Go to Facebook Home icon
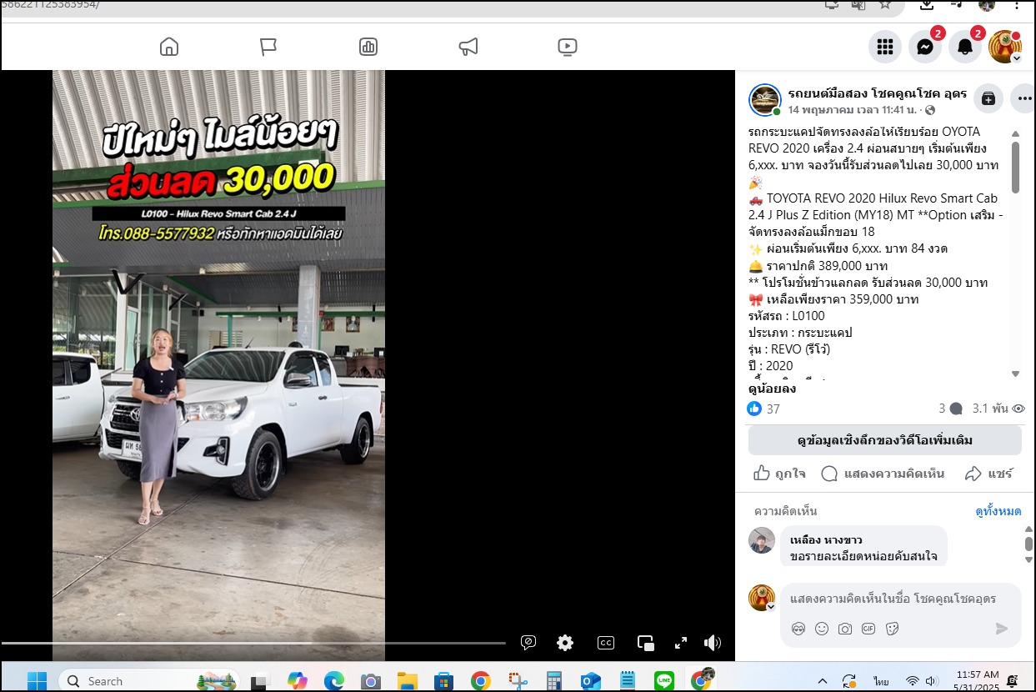 point(169,47)
